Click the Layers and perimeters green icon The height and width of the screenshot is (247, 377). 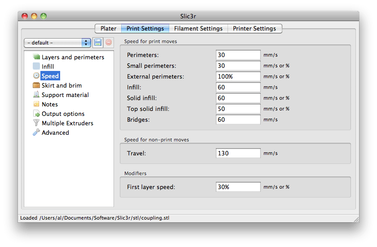tap(36, 57)
